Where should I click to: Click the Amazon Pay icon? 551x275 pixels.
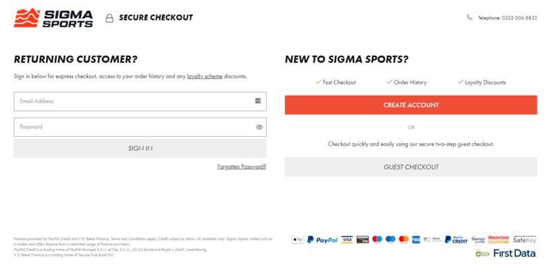(x=362, y=239)
